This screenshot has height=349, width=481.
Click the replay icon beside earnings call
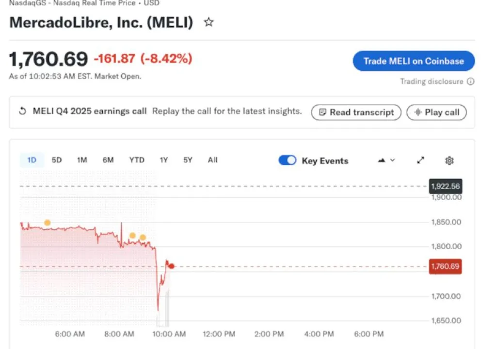pyautogui.click(x=22, y=111)
